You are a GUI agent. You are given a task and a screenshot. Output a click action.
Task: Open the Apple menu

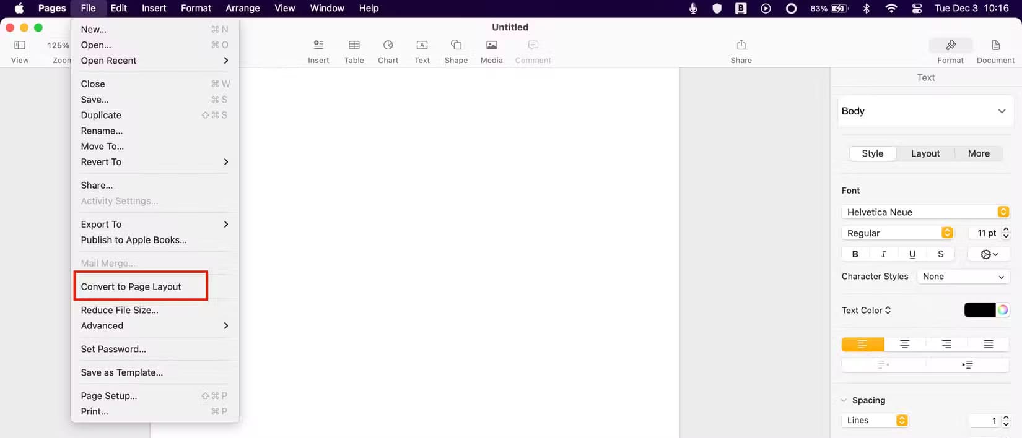19,8
